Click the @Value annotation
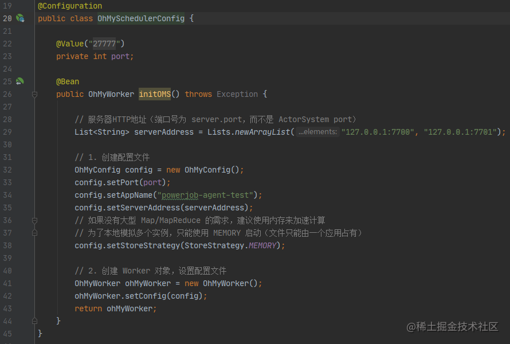Image resolution: width=510 pixels, height=344 pixels. 70,44
